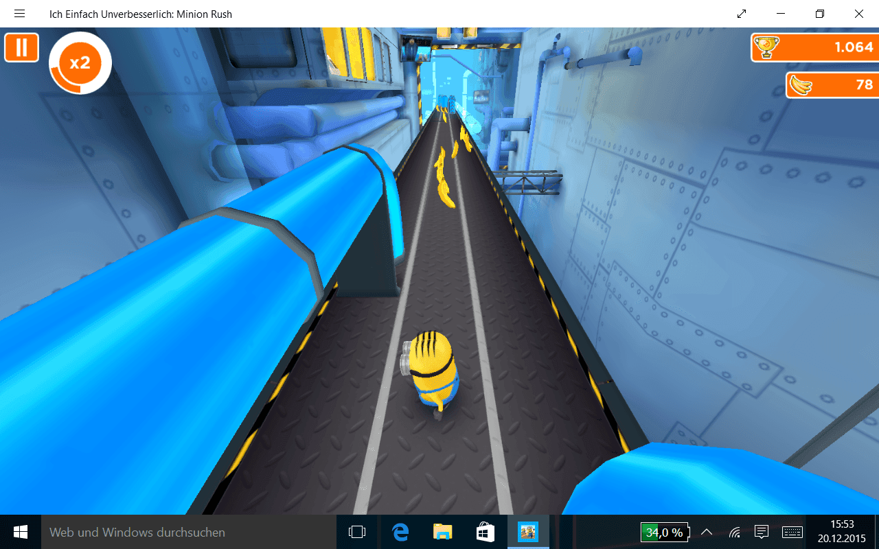This screenshot has height=549, width=879.
Task: Open the Action Center notifications icon
Action: click(x=761, y=532)
